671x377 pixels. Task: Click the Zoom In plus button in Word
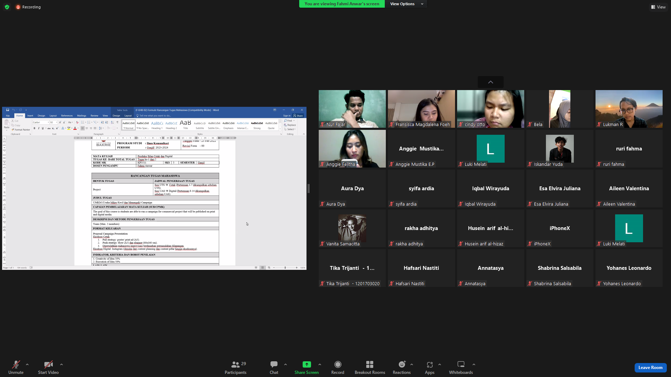pos(297,268)
